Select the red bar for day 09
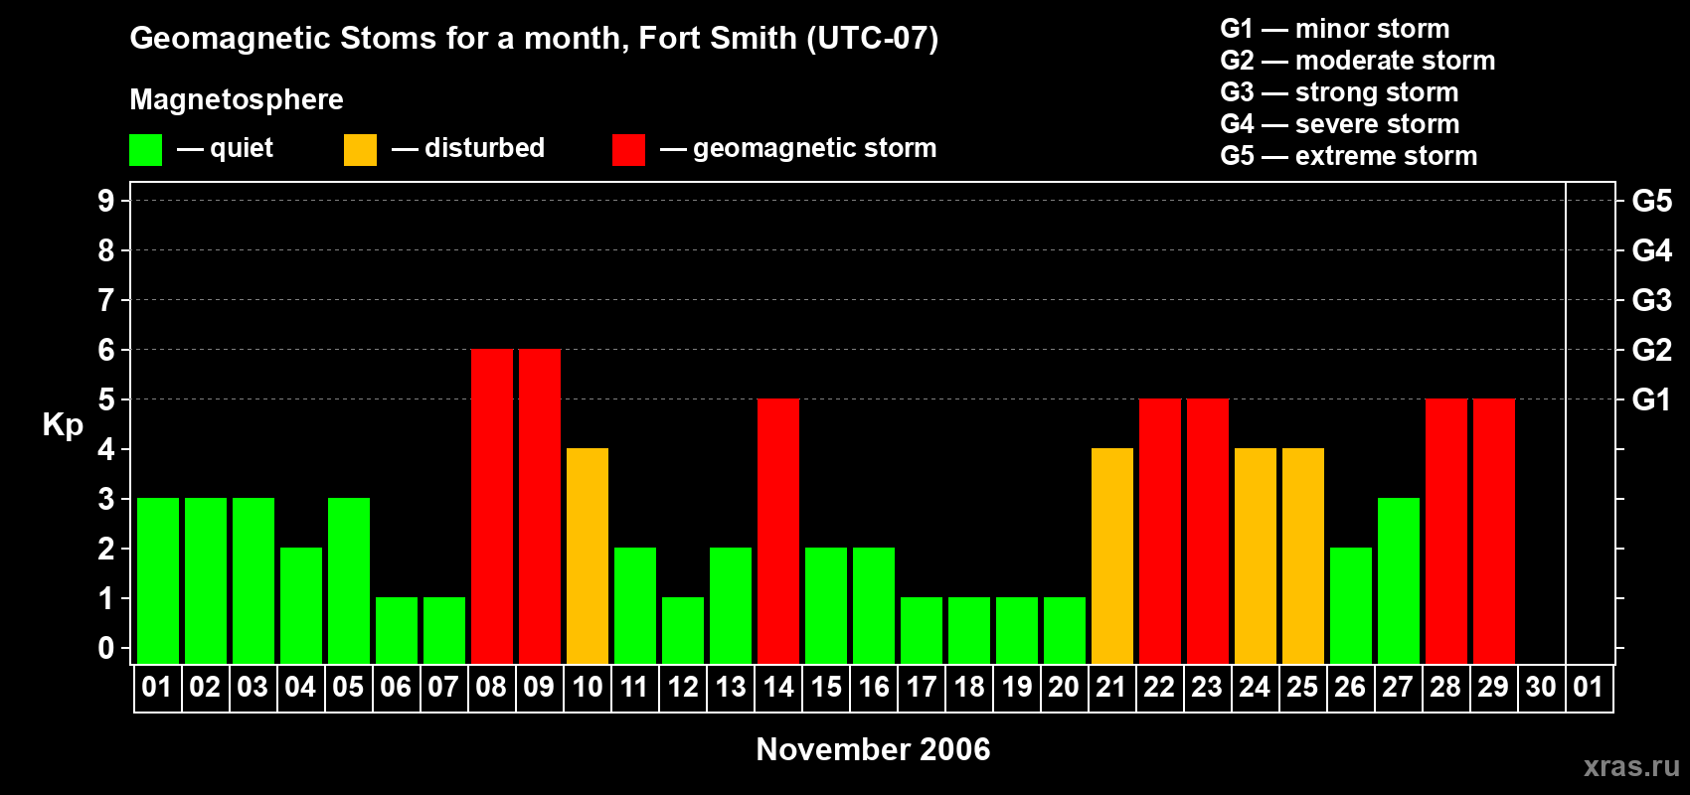The image size is (1690, 795). [x=540, y=506]
